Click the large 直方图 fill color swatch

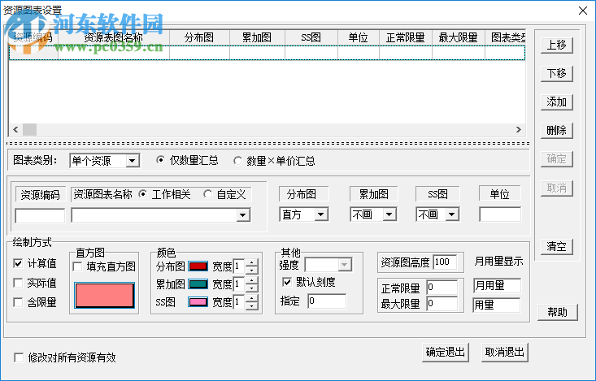(105, 296)
